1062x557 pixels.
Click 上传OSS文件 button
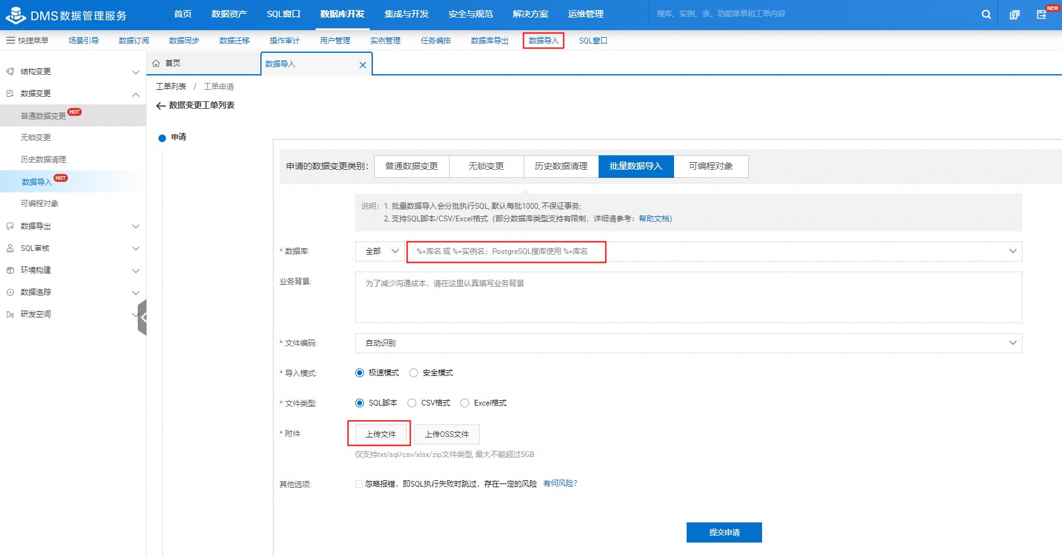click(x=447, y=434)
